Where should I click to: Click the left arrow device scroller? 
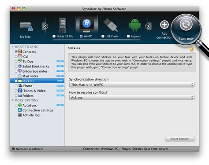tap(45, 26)
